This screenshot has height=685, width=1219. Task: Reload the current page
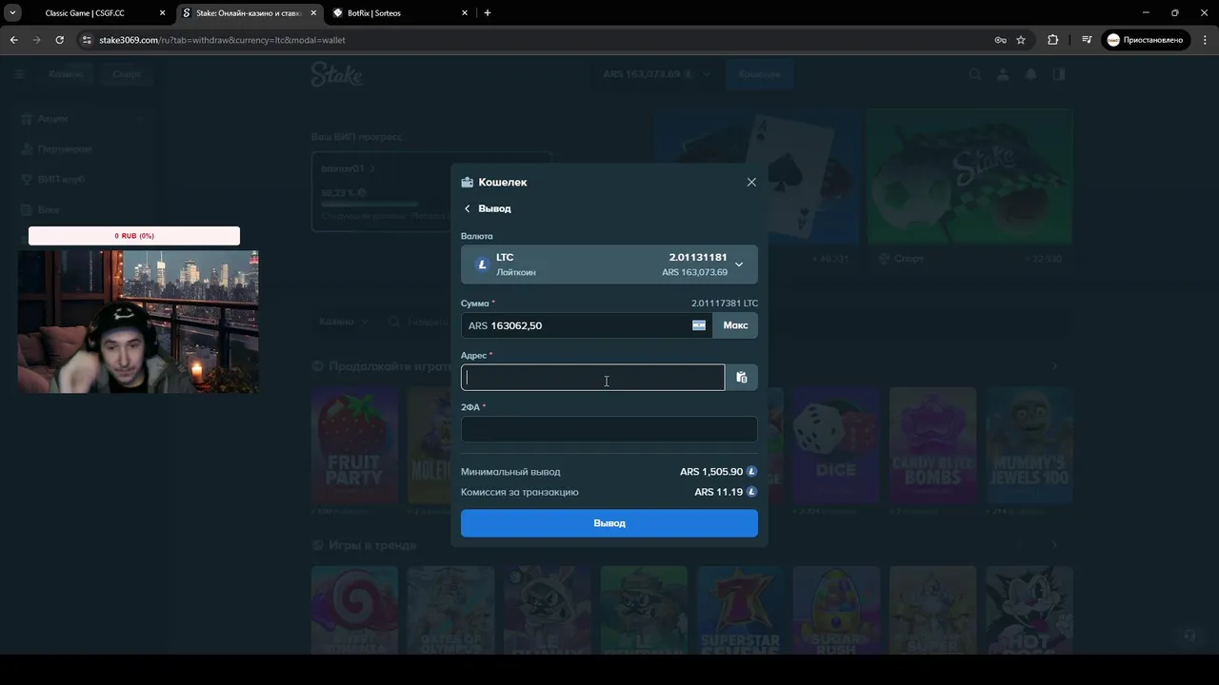[x=59, y=40]
